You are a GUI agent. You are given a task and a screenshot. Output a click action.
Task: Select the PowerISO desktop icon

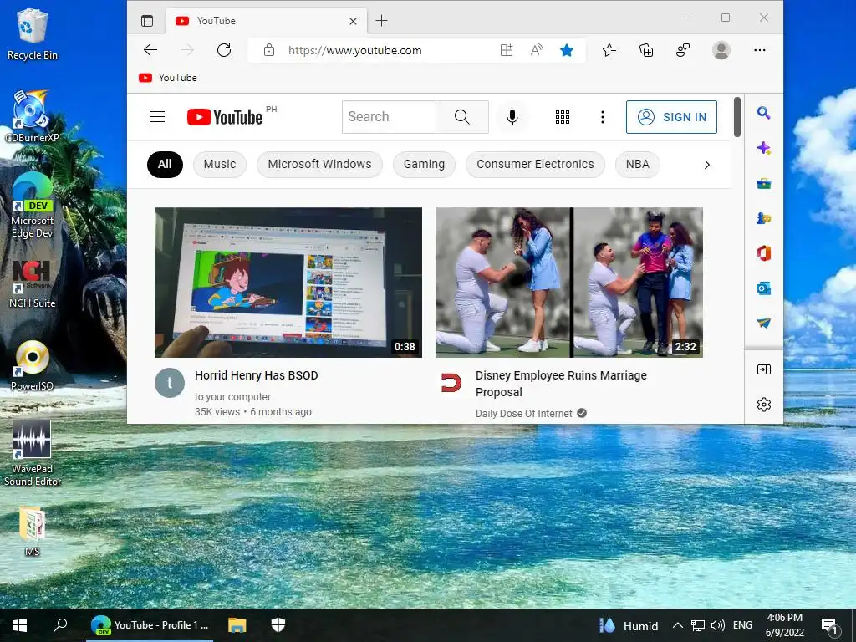tap(33, 366)
